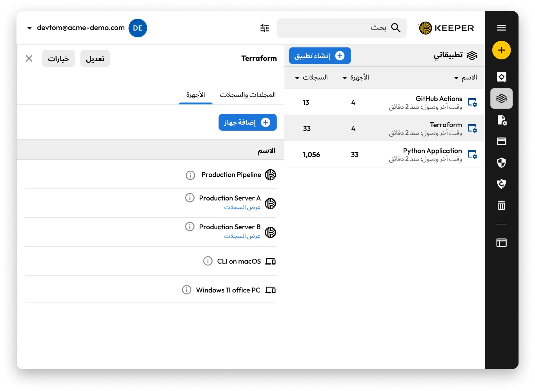Viewport: 535px width, 391px height.
Task: Click the Keeper icon beside Production Pipeline
Action: pos(270,175)
